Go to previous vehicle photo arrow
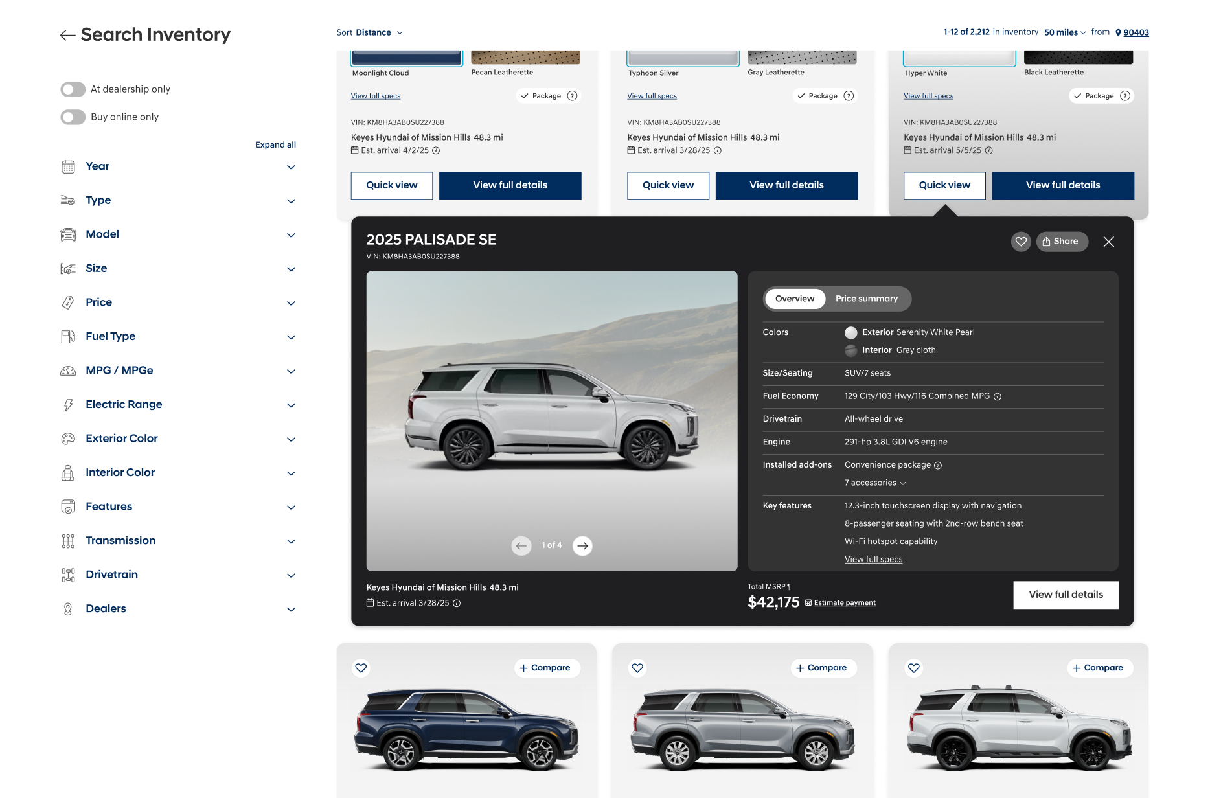This screenshot has width=1210, height=798. 521,546
